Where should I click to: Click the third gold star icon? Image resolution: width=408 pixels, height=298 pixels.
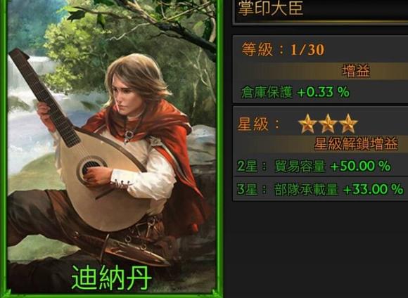click(348, 124)
